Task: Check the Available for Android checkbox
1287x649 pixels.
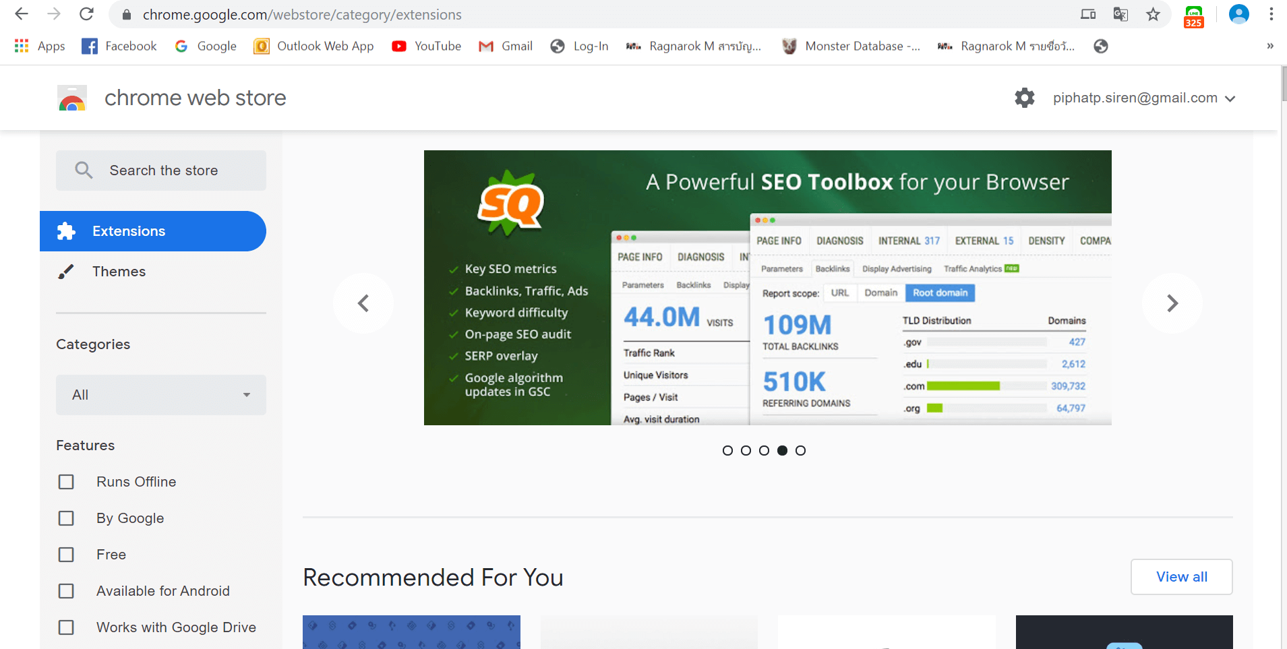Action: click(66, 591)
